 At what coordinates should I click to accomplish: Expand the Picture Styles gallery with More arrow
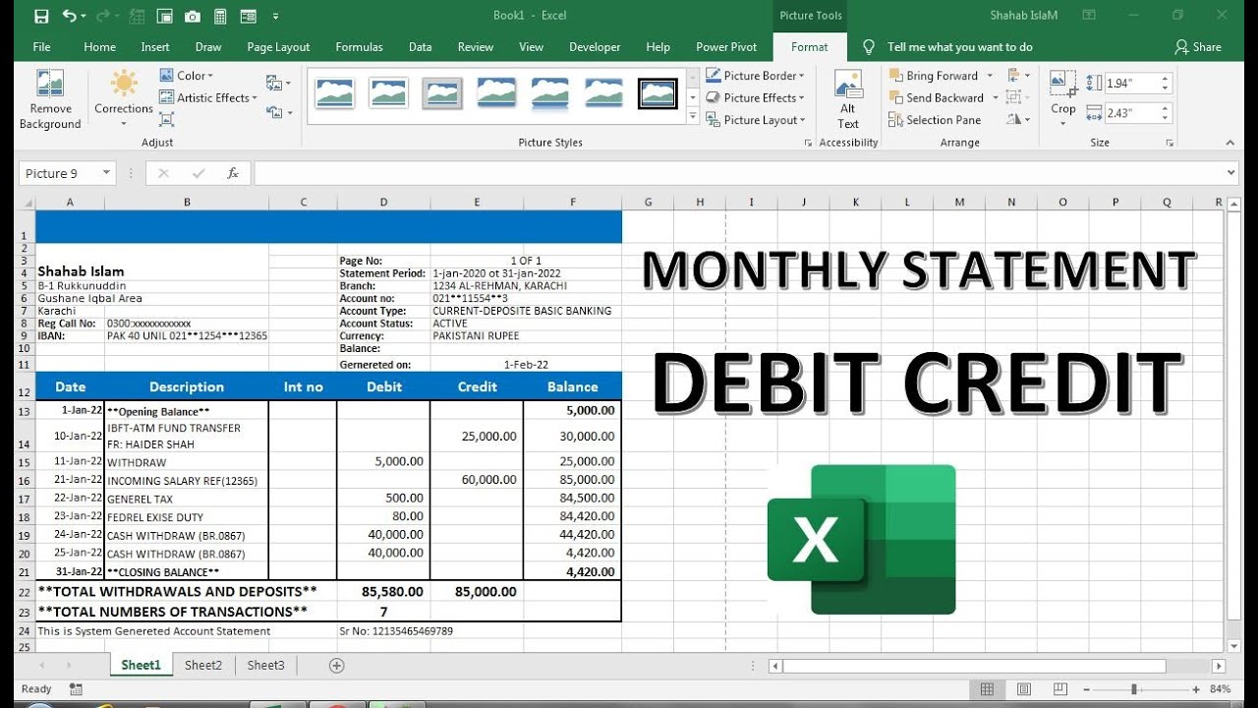[x=693, y=118]
